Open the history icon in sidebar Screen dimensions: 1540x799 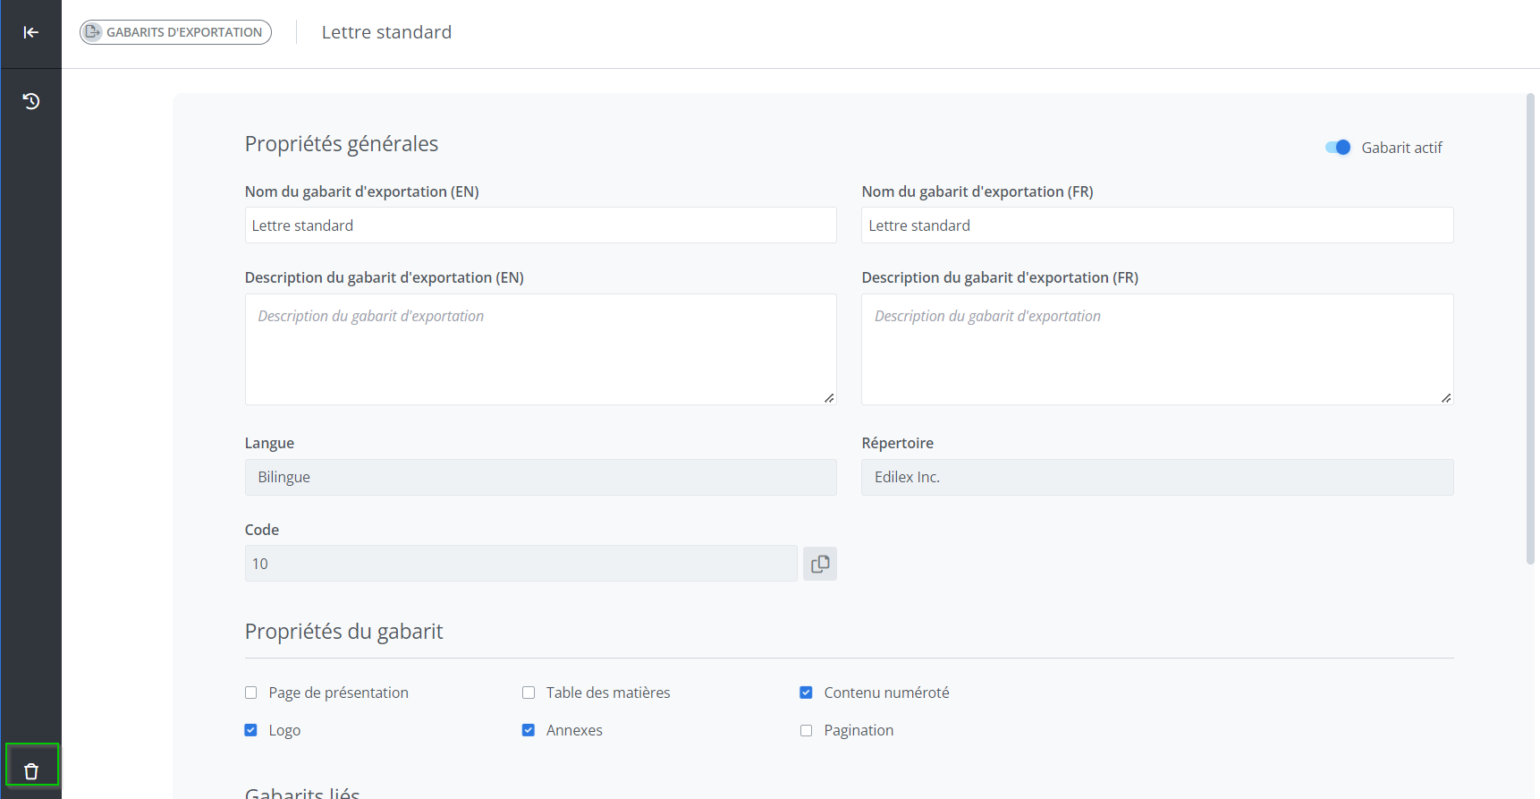(30, 101)
